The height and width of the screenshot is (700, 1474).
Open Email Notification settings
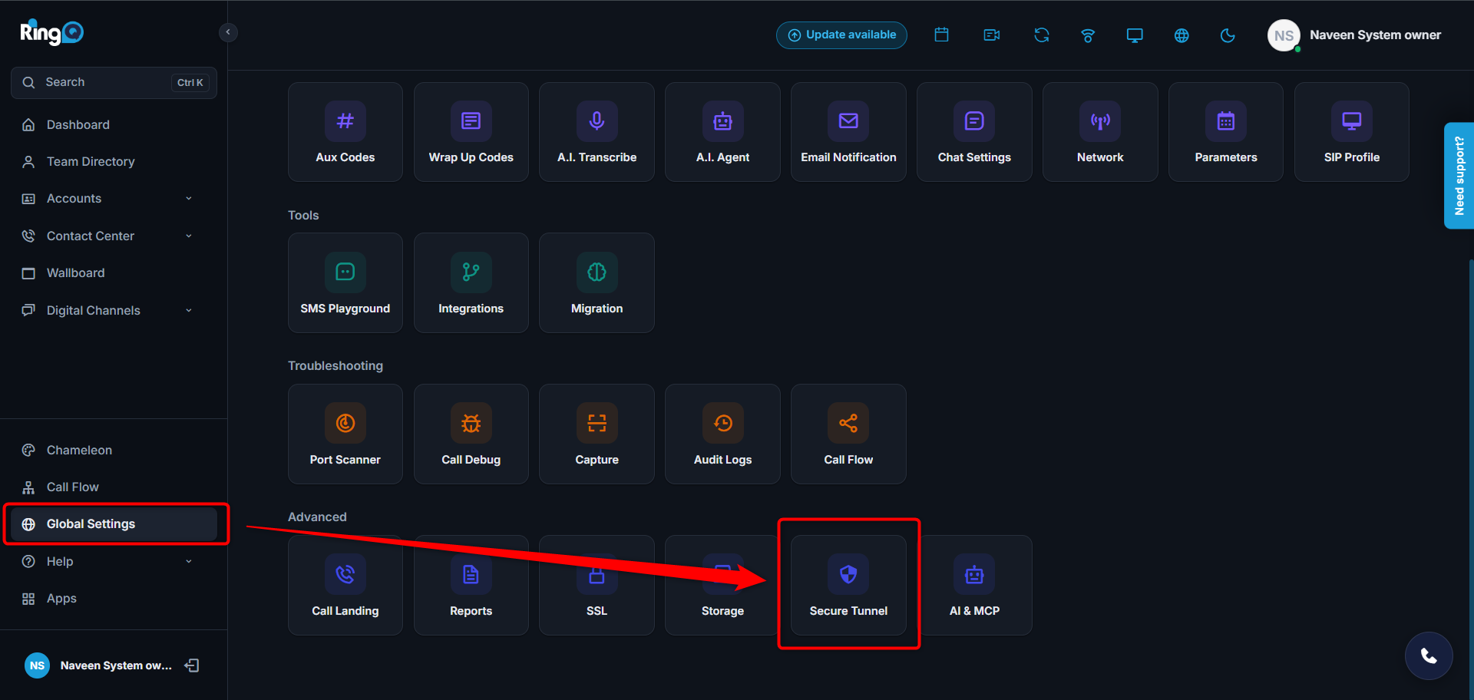[848, 132]
